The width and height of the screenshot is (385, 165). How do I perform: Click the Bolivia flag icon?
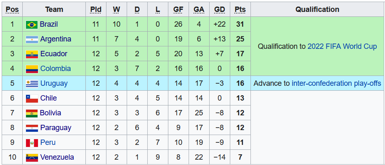point(32,113)
